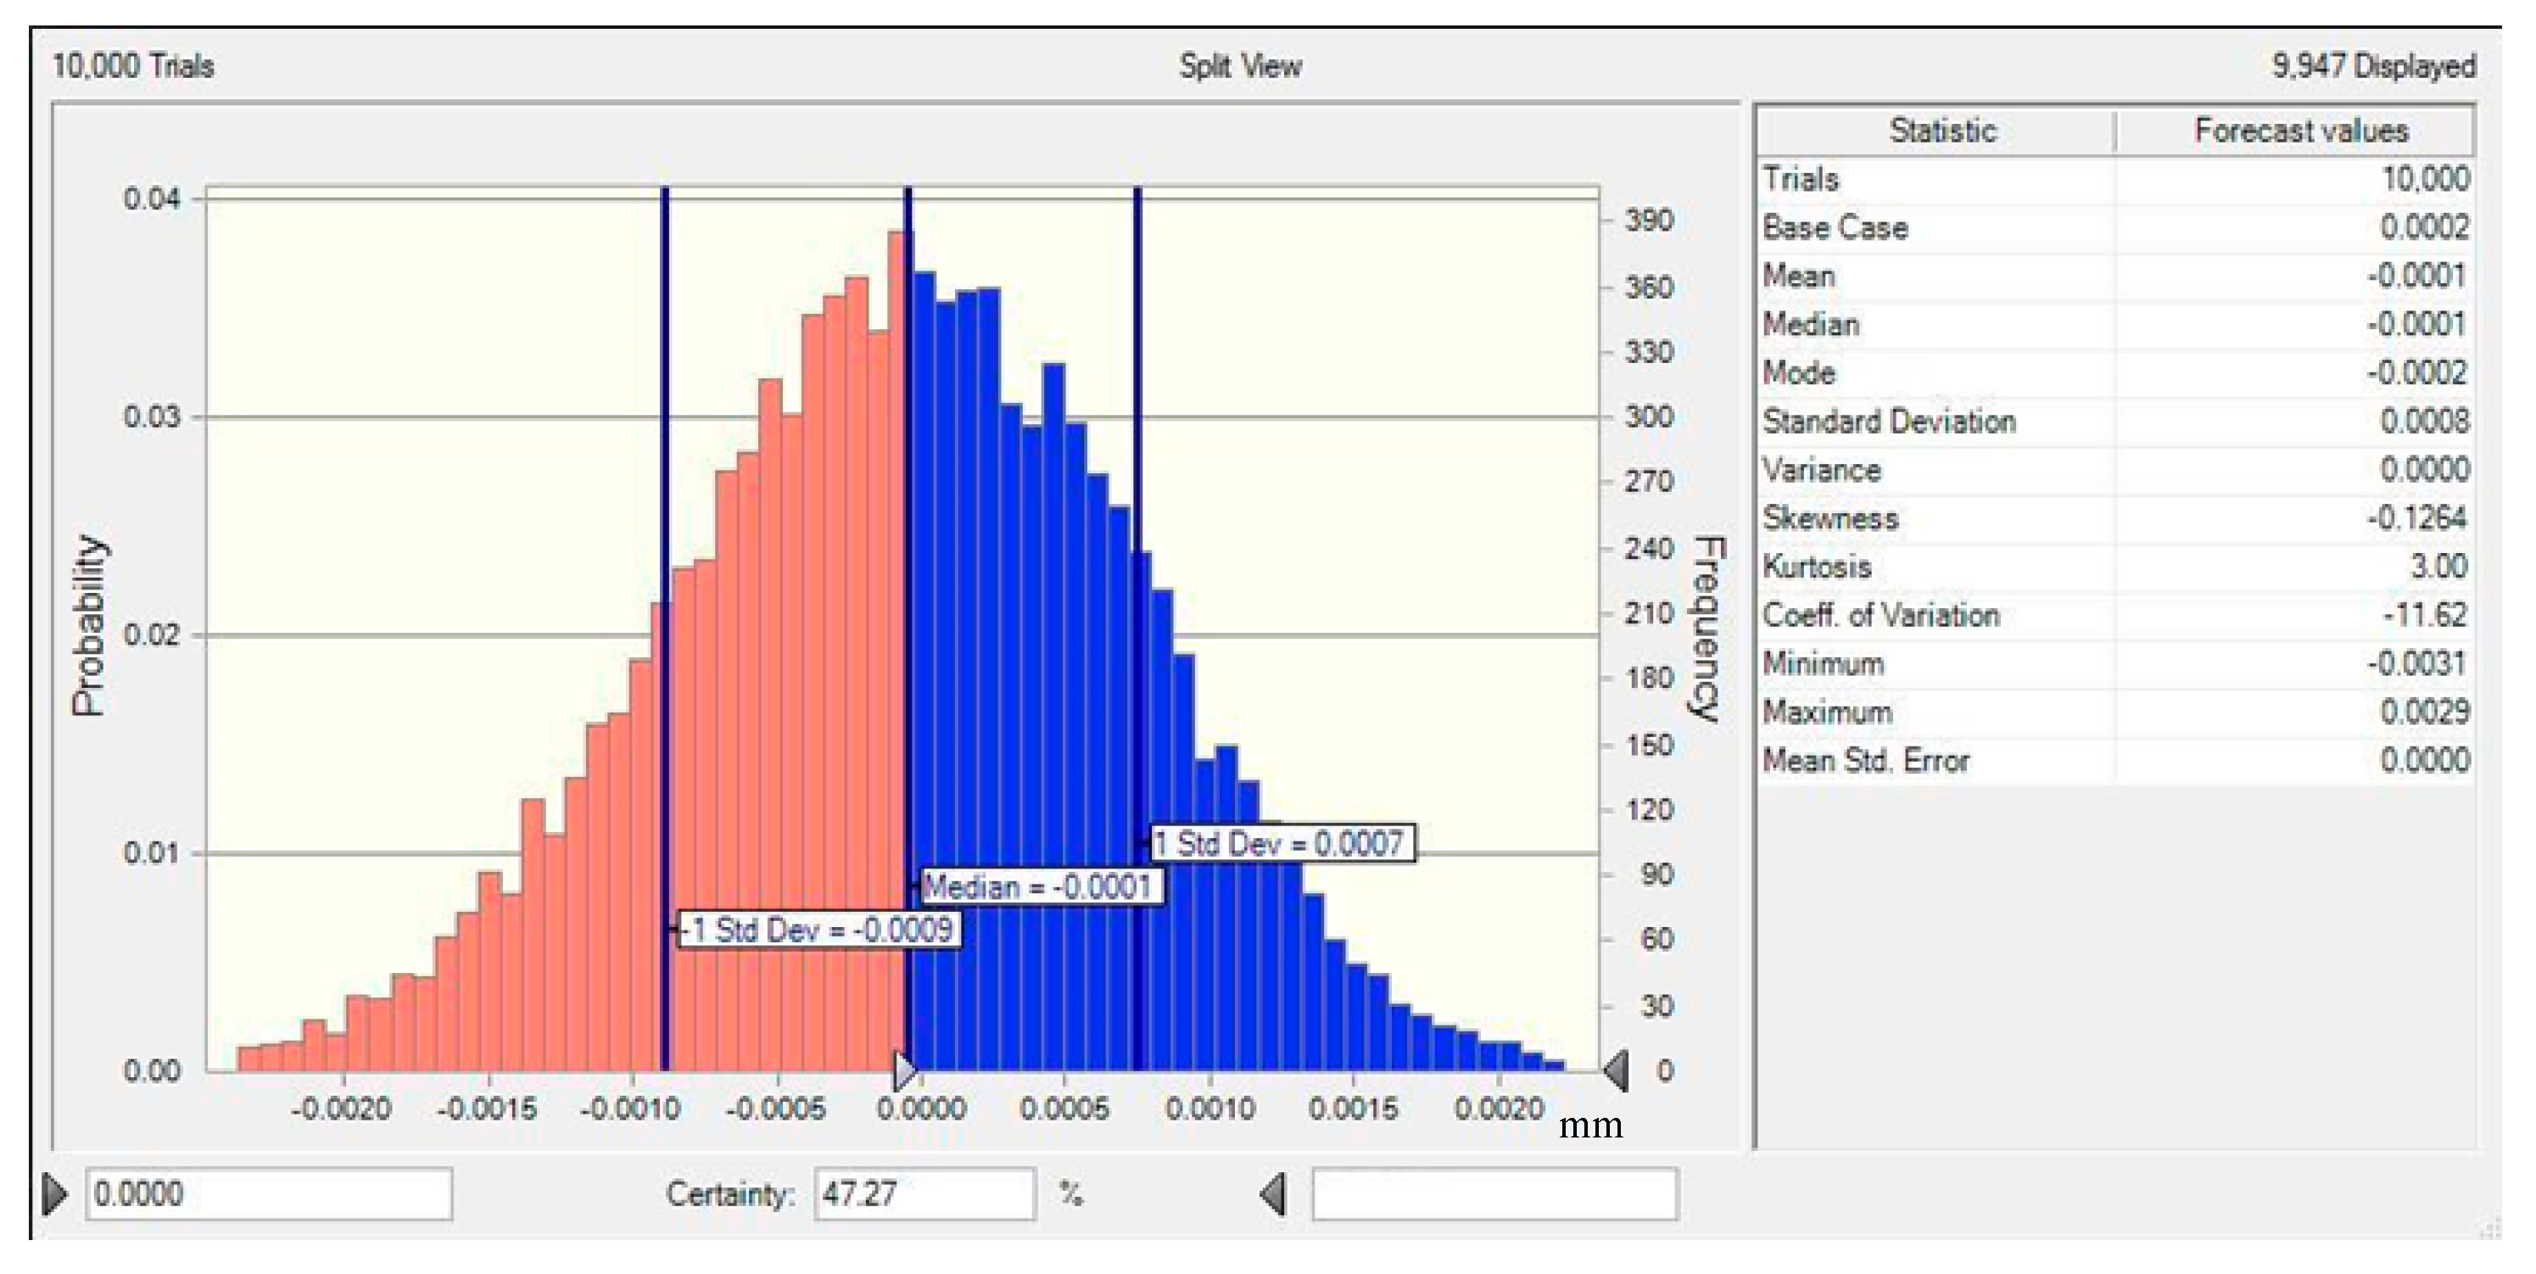This screenshot has height=1274, width=2536.
Task: Select the Standard Deviation row in the table
Action: [x=2114, y=422]
